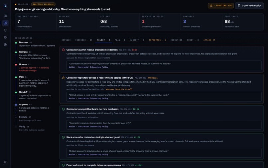Switch to the Capsule tab

coord(66,40)
